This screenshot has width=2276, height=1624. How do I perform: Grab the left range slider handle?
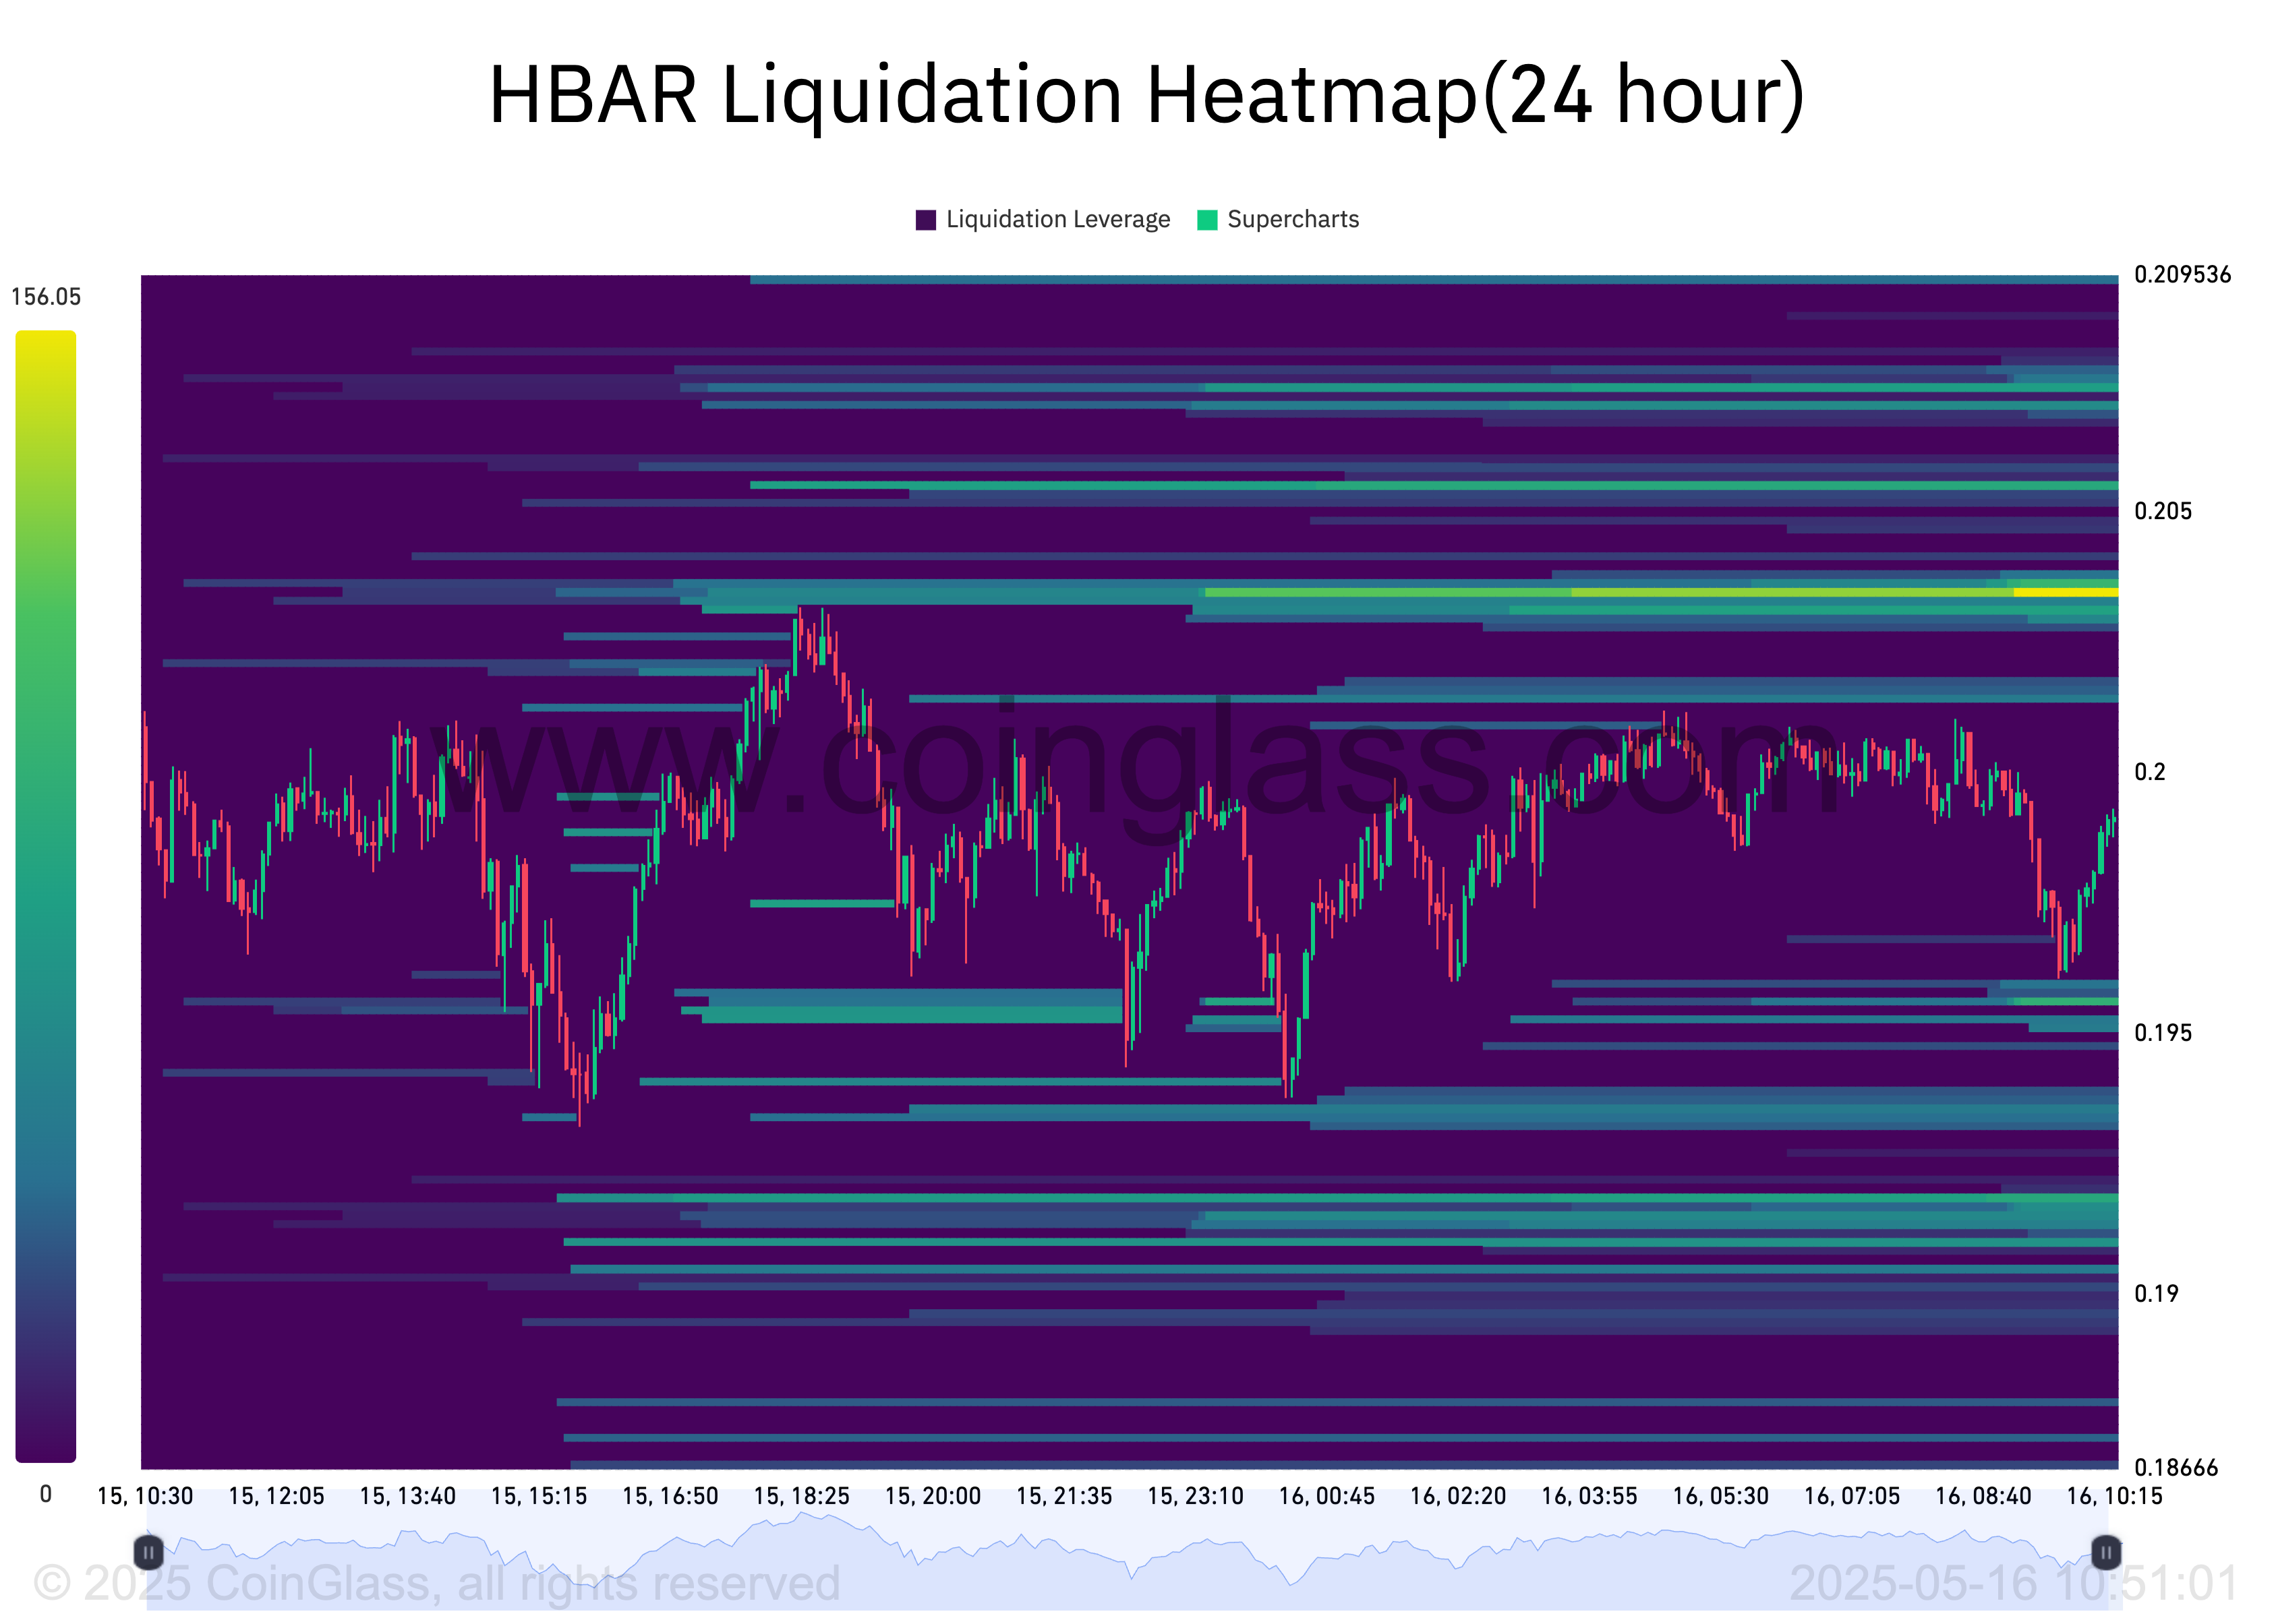(148, 1552)
